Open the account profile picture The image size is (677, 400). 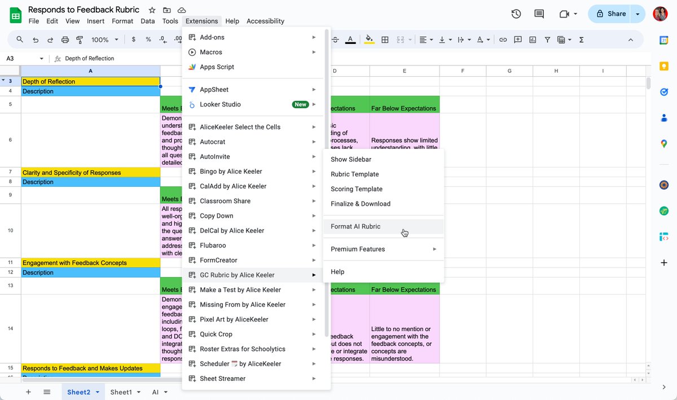coord(660,14)
